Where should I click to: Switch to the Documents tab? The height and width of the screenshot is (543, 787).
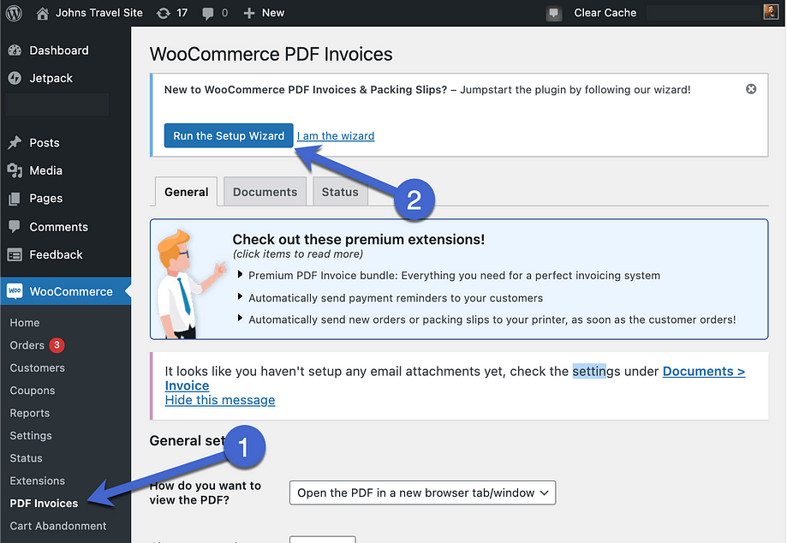click(265, 192)
